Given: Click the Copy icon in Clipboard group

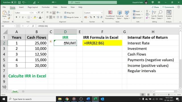Looking at the screenshot, I should point(9,15).
